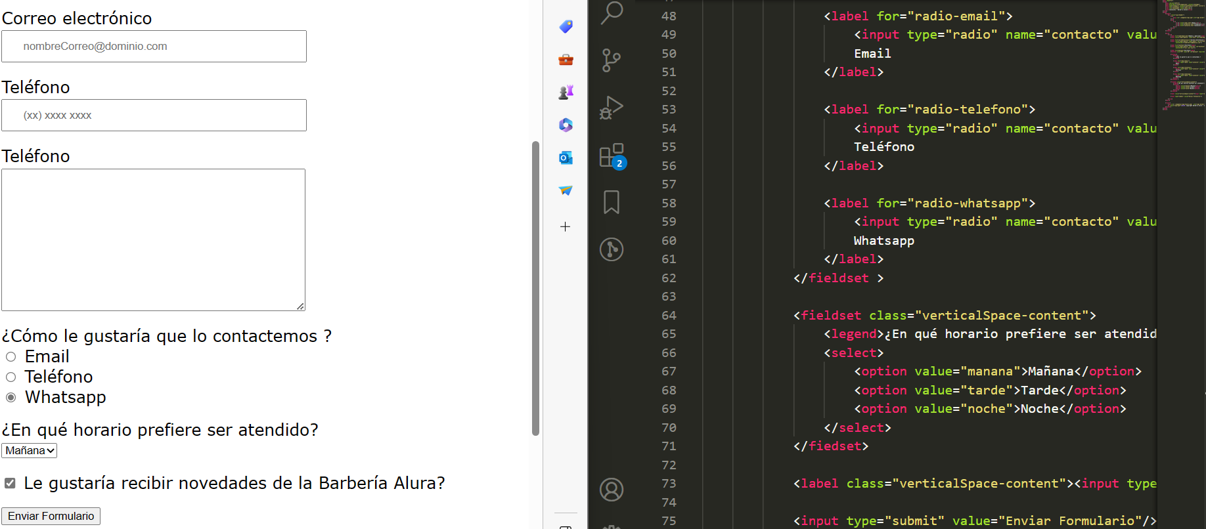Click the 'Teléfono' text on code line 55

click(883, 147)
